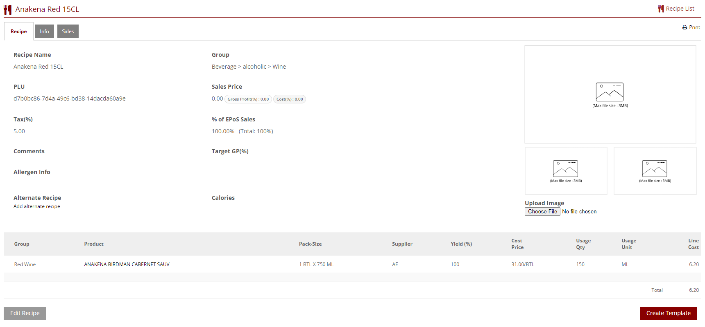Click the cutlery icon beside the page title

[x=7, y=9]
